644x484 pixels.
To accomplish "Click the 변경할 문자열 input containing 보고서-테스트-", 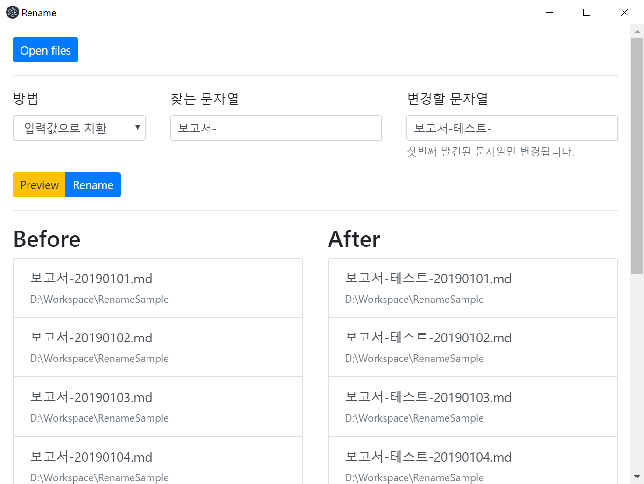I will pos(512,128).
